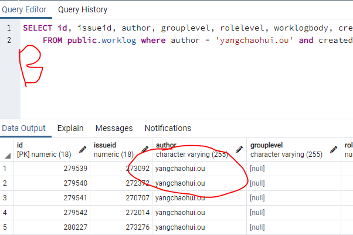
Task: Click the [null] grouplevel cell in row 4
Action: pyautogui.click(x=294, y=213)
